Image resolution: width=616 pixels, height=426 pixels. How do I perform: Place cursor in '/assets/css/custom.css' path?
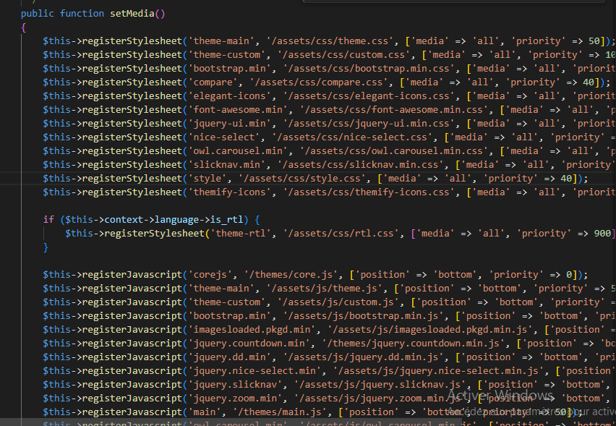(x=343, y=55)
